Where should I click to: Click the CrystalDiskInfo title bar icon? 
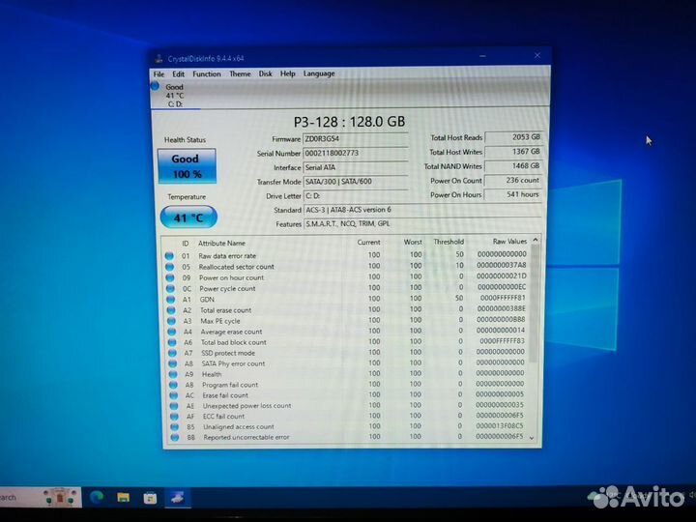[159, 59]
